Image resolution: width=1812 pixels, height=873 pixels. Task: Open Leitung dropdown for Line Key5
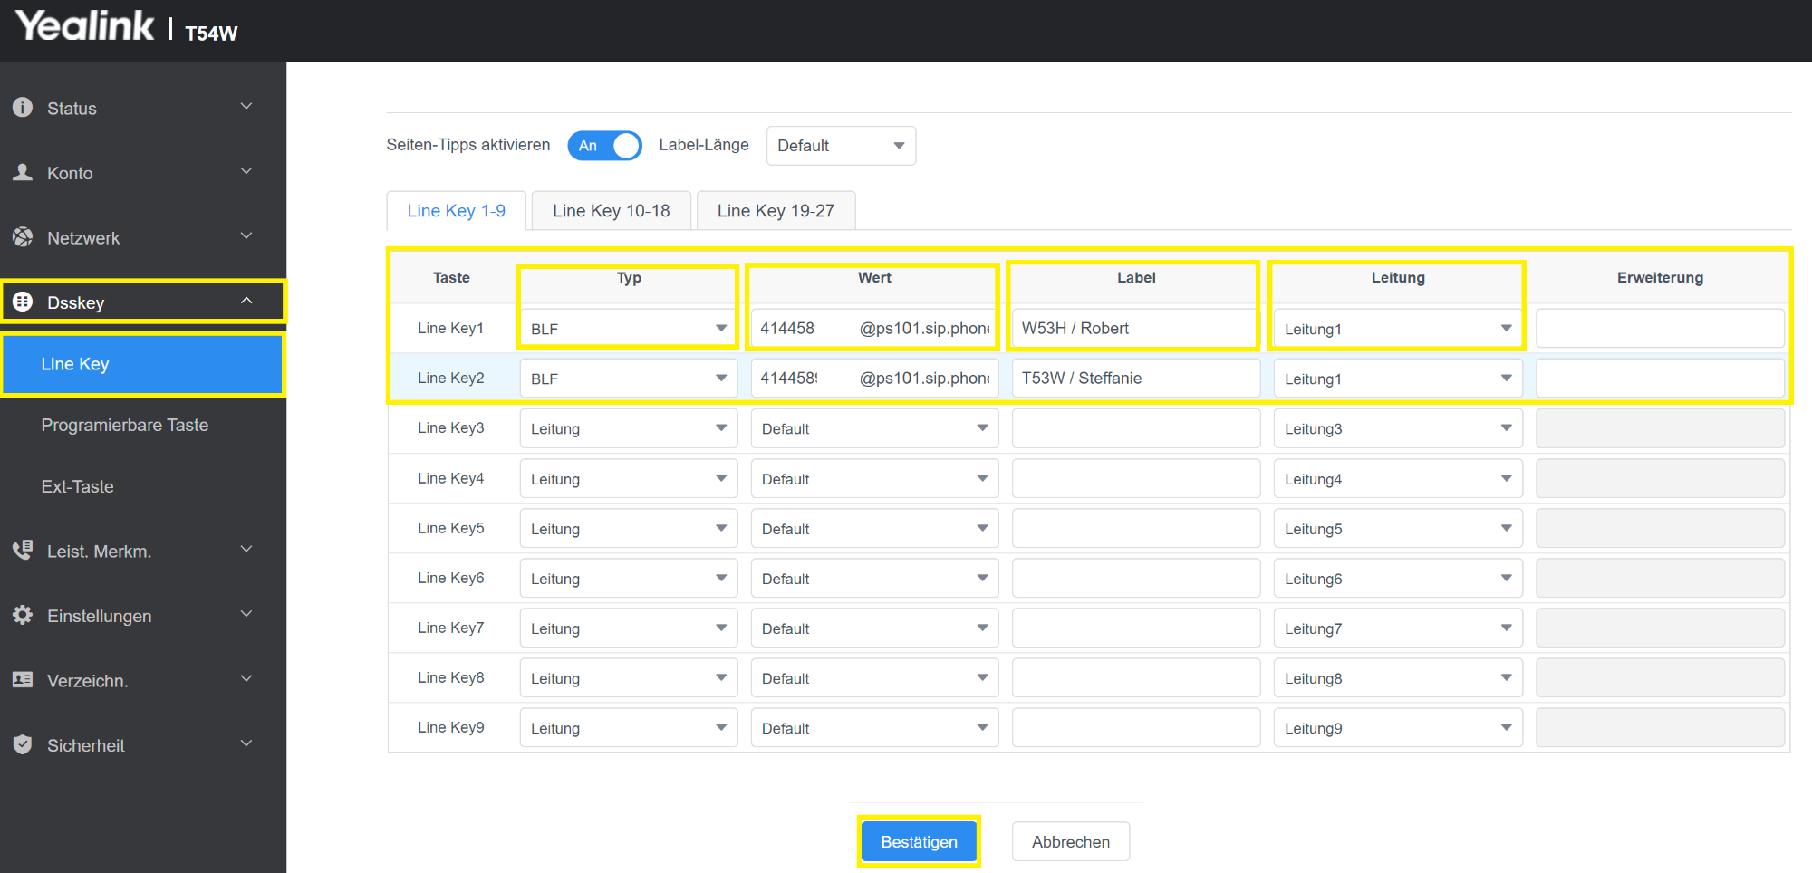[x=1398, y=529]
